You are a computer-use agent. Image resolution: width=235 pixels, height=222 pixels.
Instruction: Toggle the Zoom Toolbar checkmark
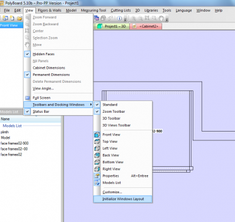pos(97,112)
